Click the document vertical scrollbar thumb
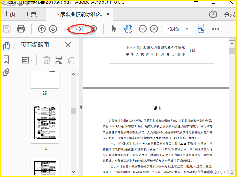 pos(232,51)
